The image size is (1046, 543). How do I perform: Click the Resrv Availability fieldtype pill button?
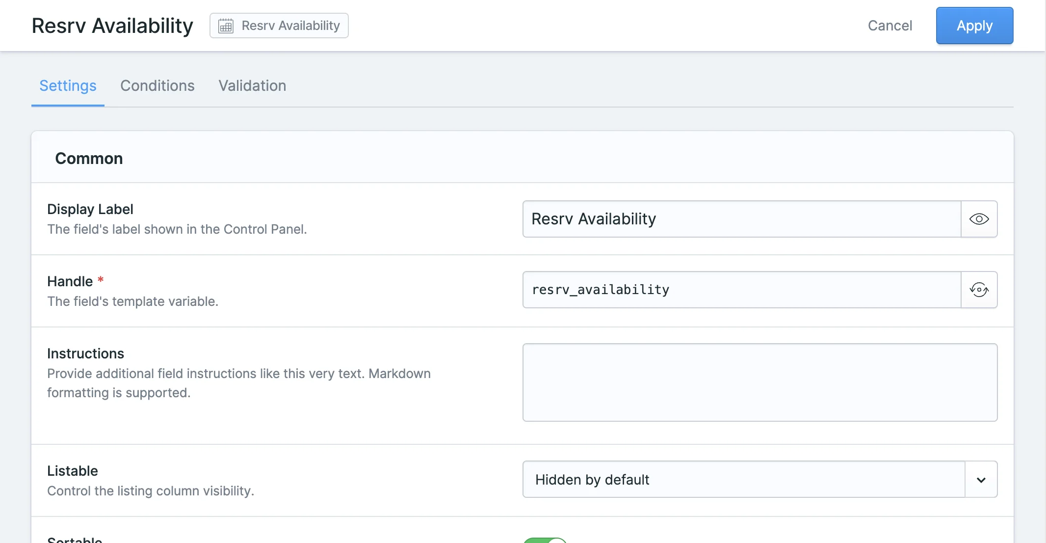pos(279,26)
